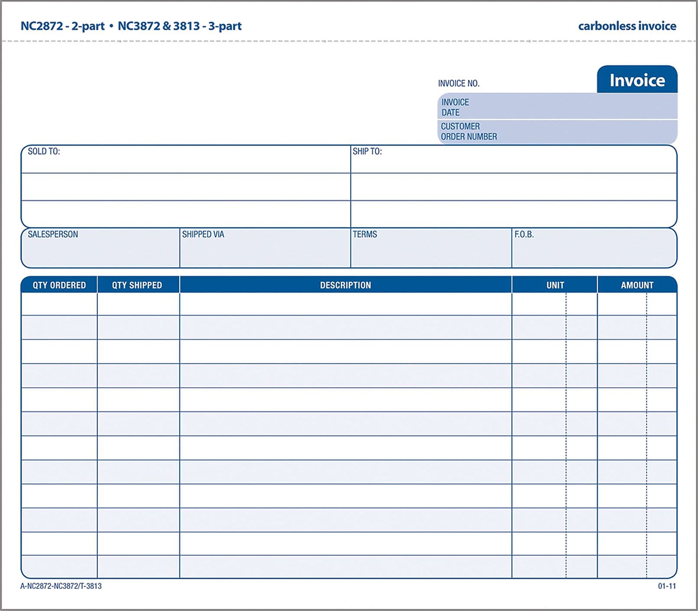Image resolution: width=698 pixels, height=611 pixels.
Task: Click the 01-11 revision code in footer
Action: pyautogui.click(x=666, y=586)
